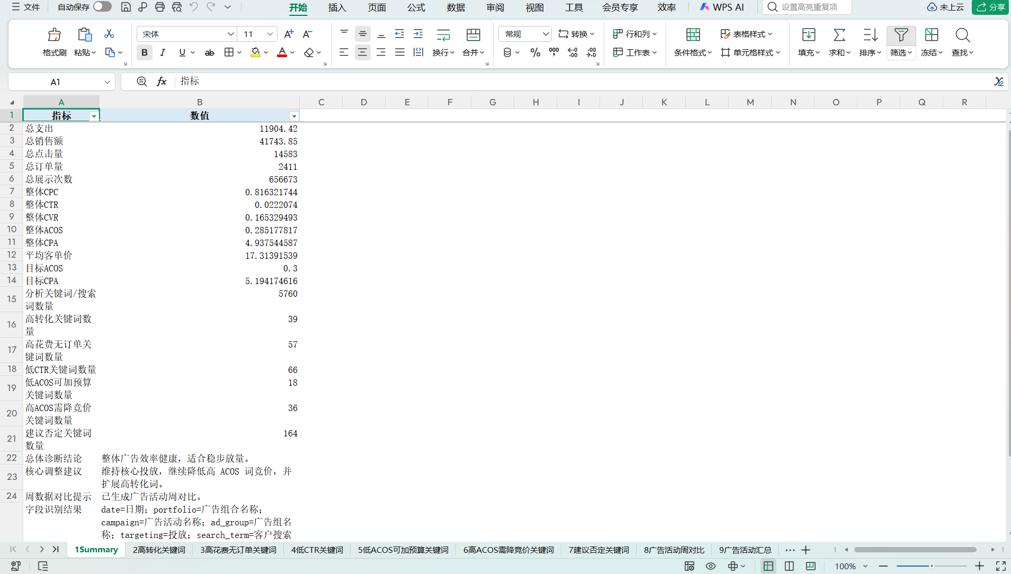The image size is (1011, 574).
Task: Select column B header
Action: coord(200,102)
